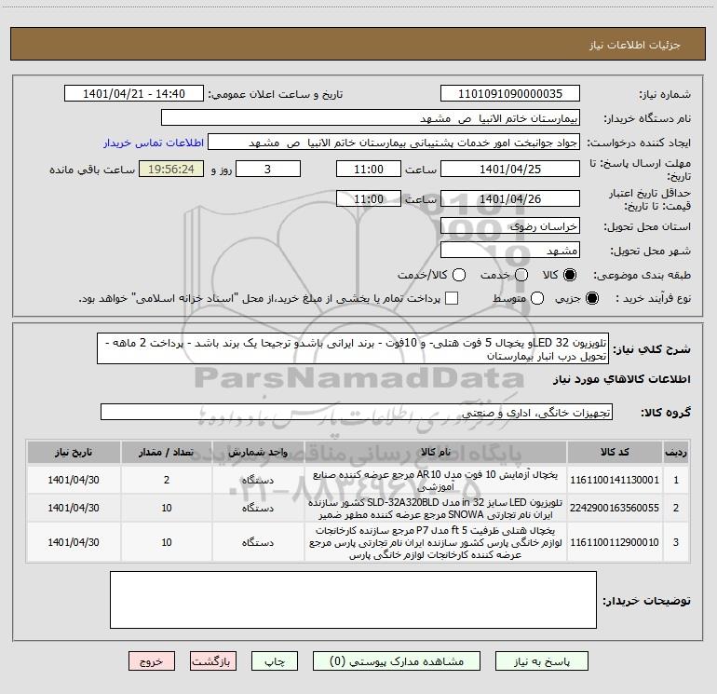Screen dimensions: 717x694
Task: Click the یخچال هتلی P7 item name
Action: [436, 542]
